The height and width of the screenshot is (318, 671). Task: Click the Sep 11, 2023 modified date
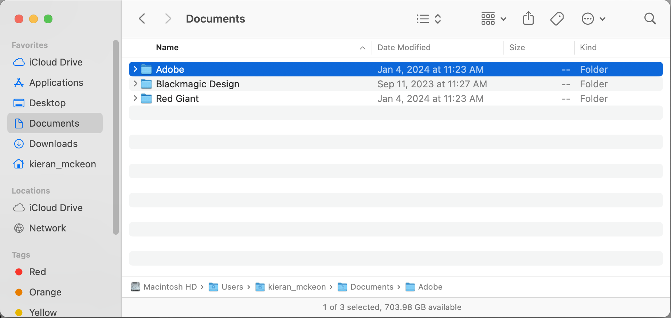[432, 84]
